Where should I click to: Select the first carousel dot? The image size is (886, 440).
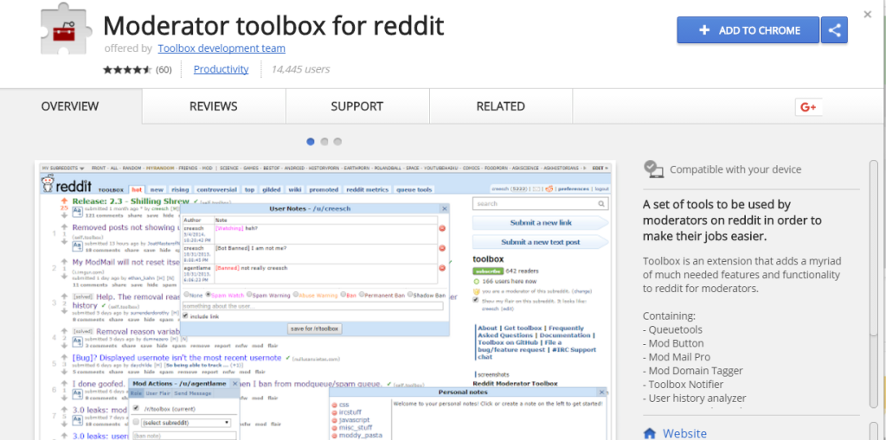[x=311, y=142]
